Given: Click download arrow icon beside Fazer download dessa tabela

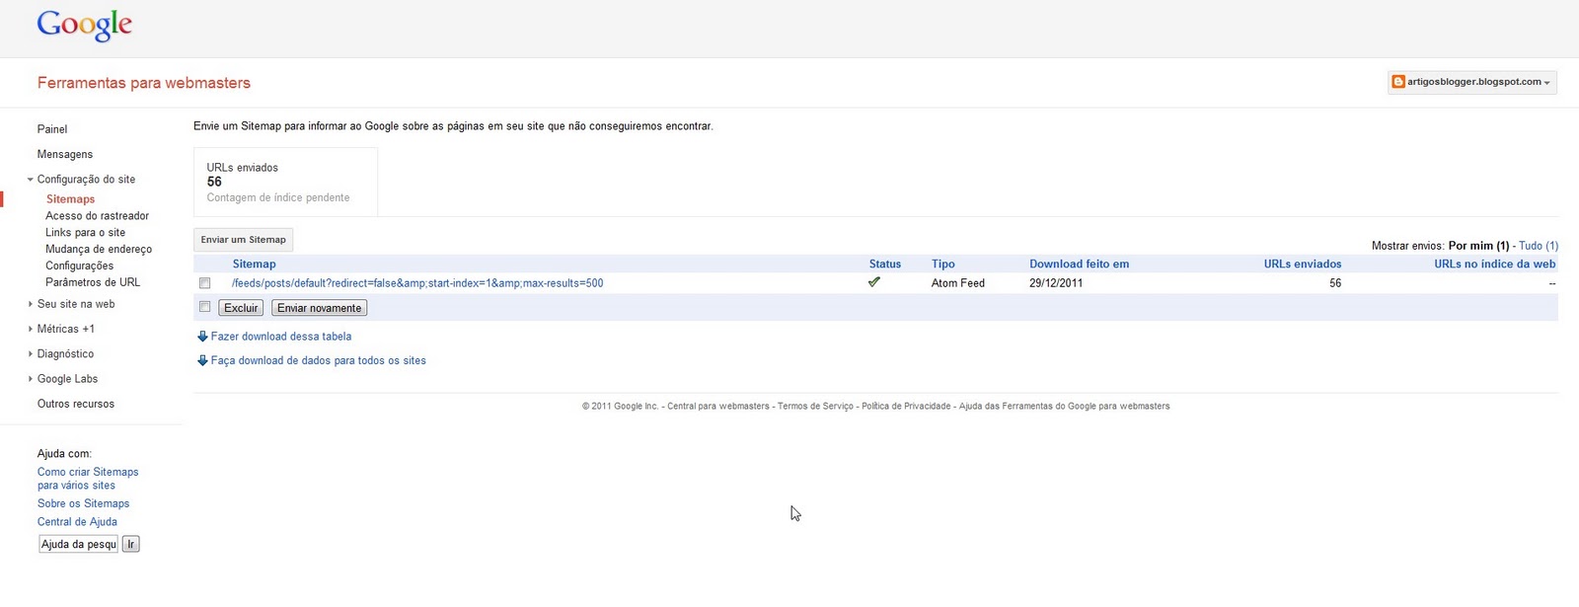Looking at the screenshot, I should click(202, 337).
